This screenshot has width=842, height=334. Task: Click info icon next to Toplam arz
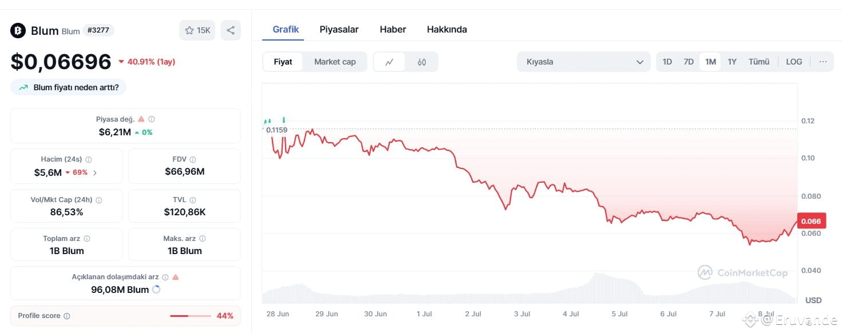click(x=87, y=239)
